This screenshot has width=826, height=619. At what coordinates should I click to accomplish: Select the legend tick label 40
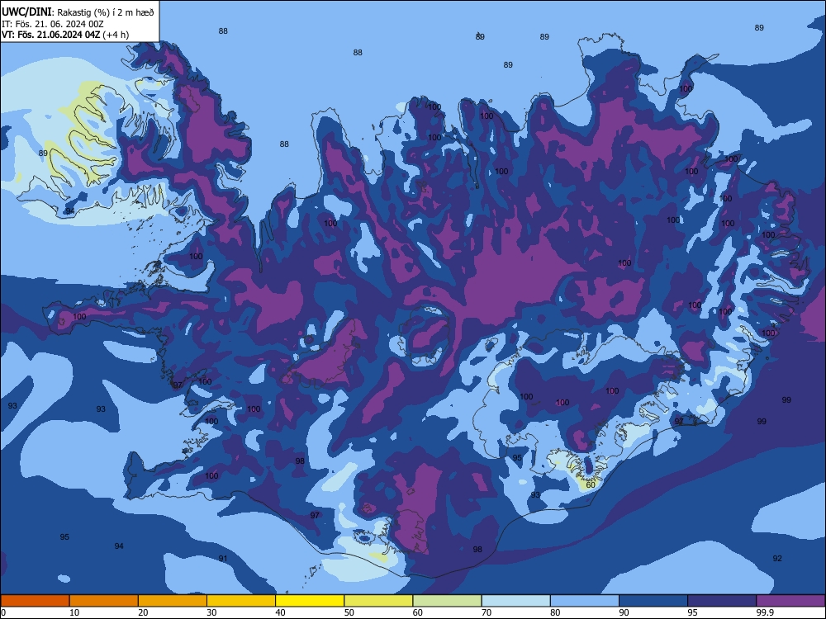pyautogui.click(x=281, y=612)
